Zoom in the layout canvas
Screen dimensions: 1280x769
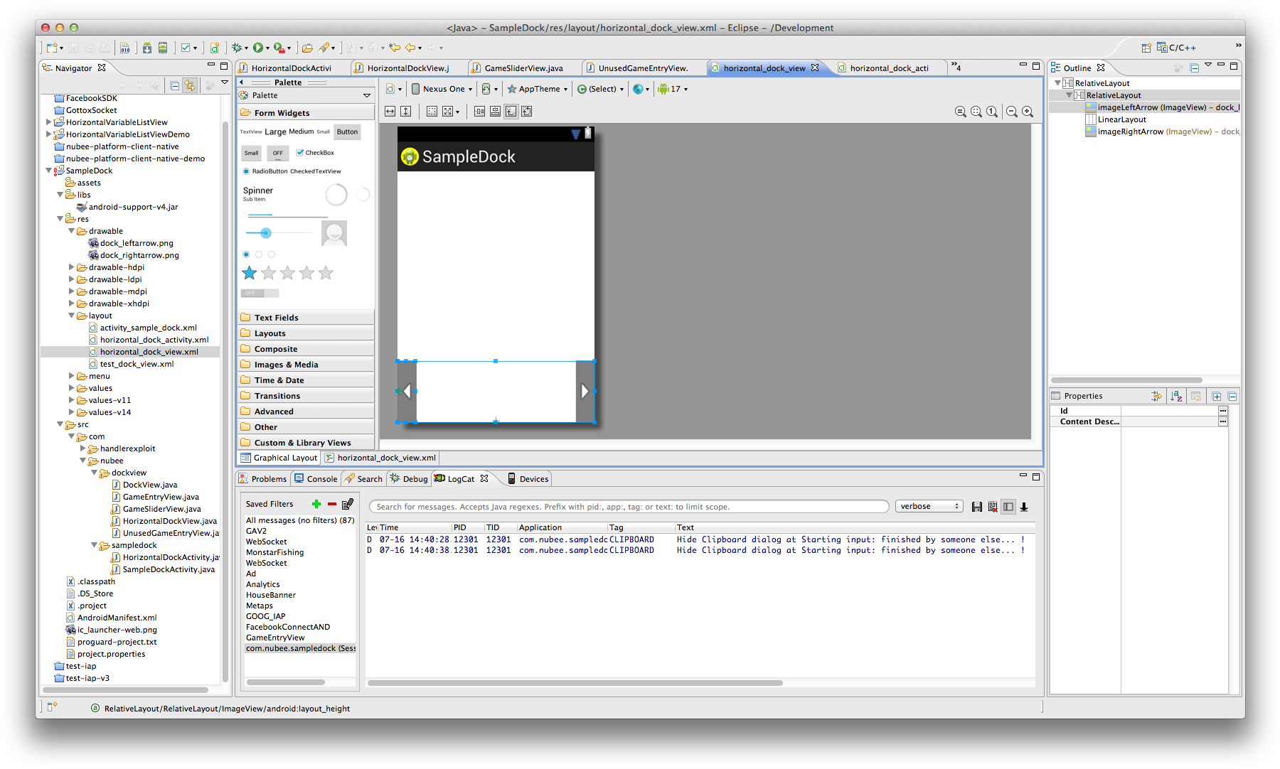click(x=1028, y=112)
